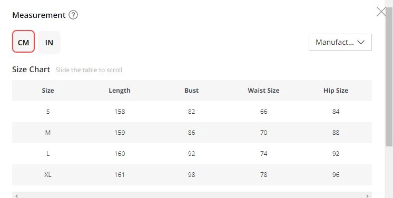Image resolution: width=393 pixels, height=198 pixels.
Task: Select the XL size row
Action: pyautogui.click(x=192, y=175)
